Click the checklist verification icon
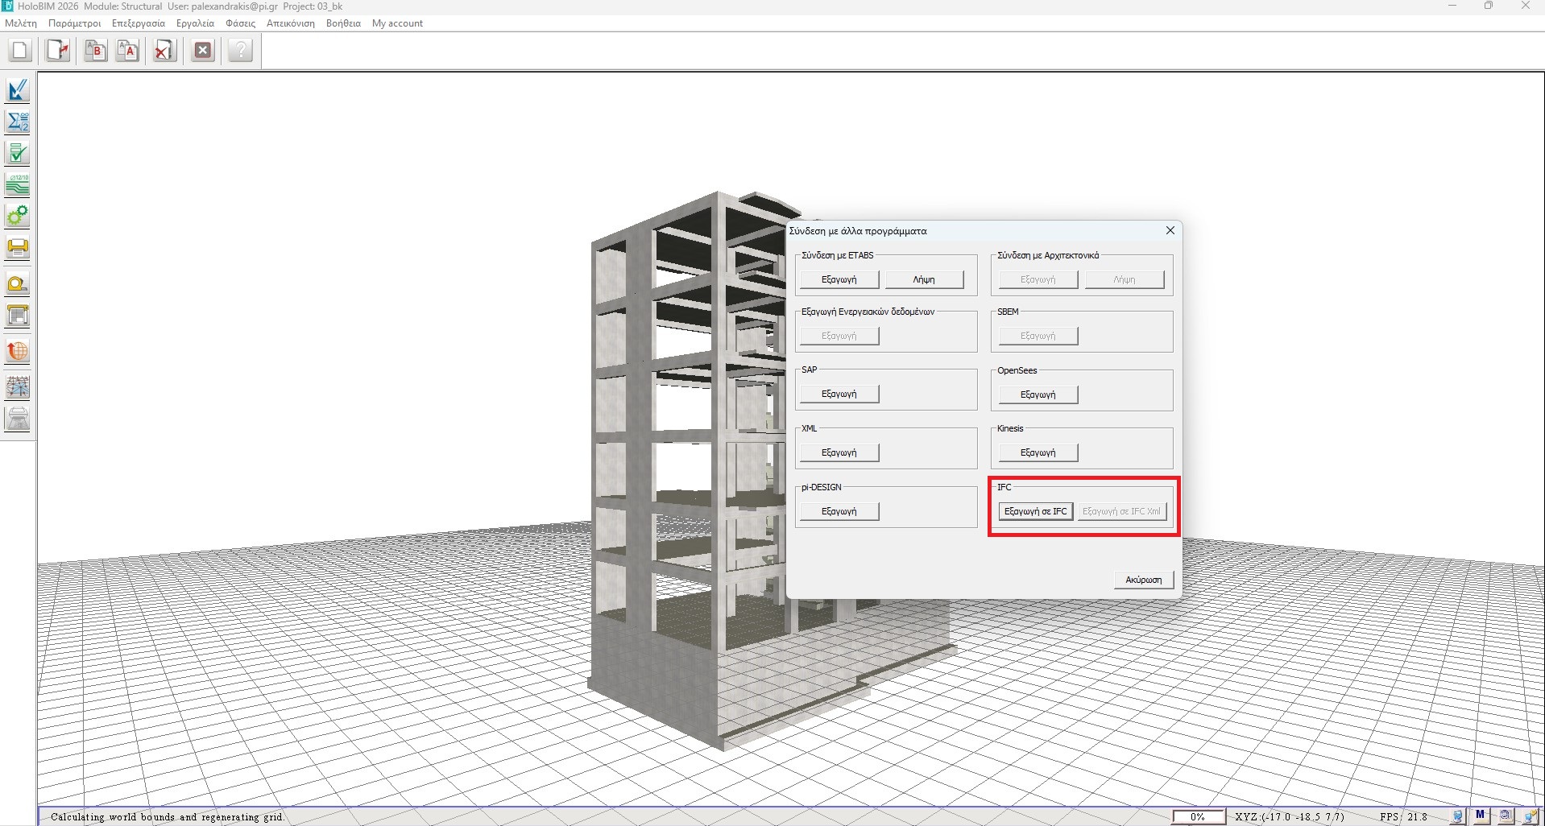Image resolution: width=1545 pixels, height=826 pixels. [x=18, y=153]
